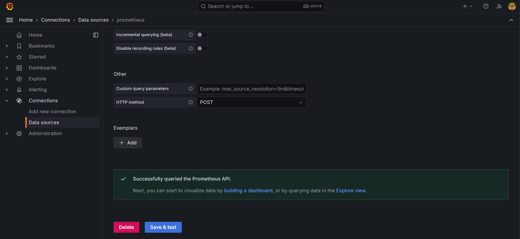Show info for Incremental querying
This screenshot has height=239, width=520.
point(191,35)
